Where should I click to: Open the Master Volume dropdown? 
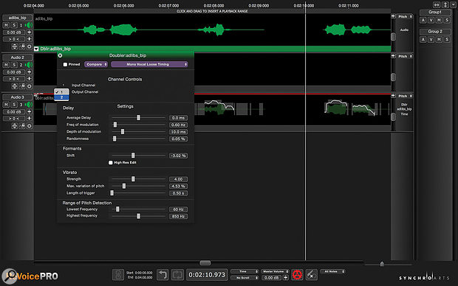coord(275,271)
